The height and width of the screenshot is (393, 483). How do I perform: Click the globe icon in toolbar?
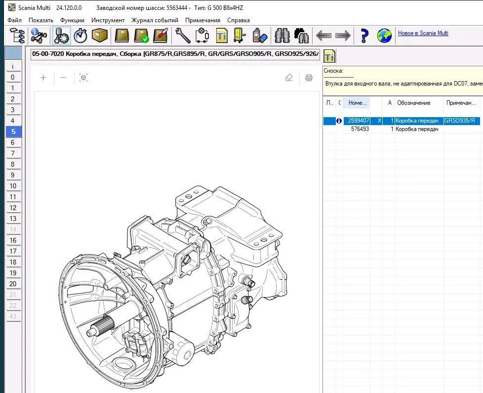point(384,36)
